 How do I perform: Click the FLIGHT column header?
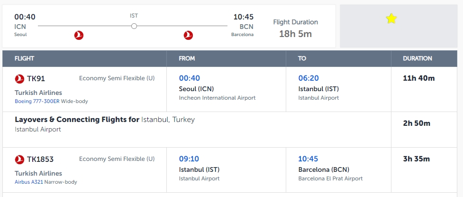point(24,58)
